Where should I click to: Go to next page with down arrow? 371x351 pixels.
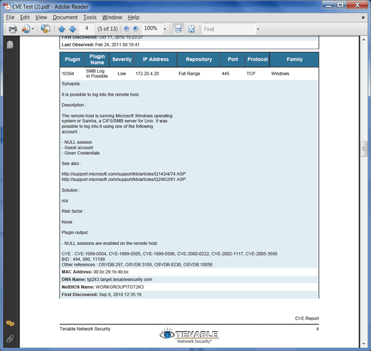(x=72, y=29)
